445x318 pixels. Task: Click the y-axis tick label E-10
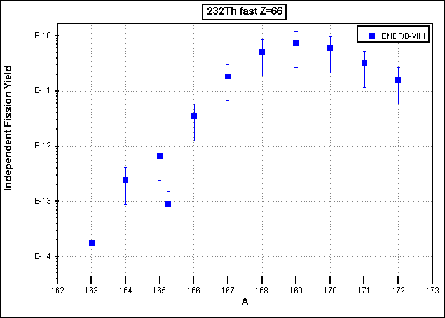(x=43, y=36)
